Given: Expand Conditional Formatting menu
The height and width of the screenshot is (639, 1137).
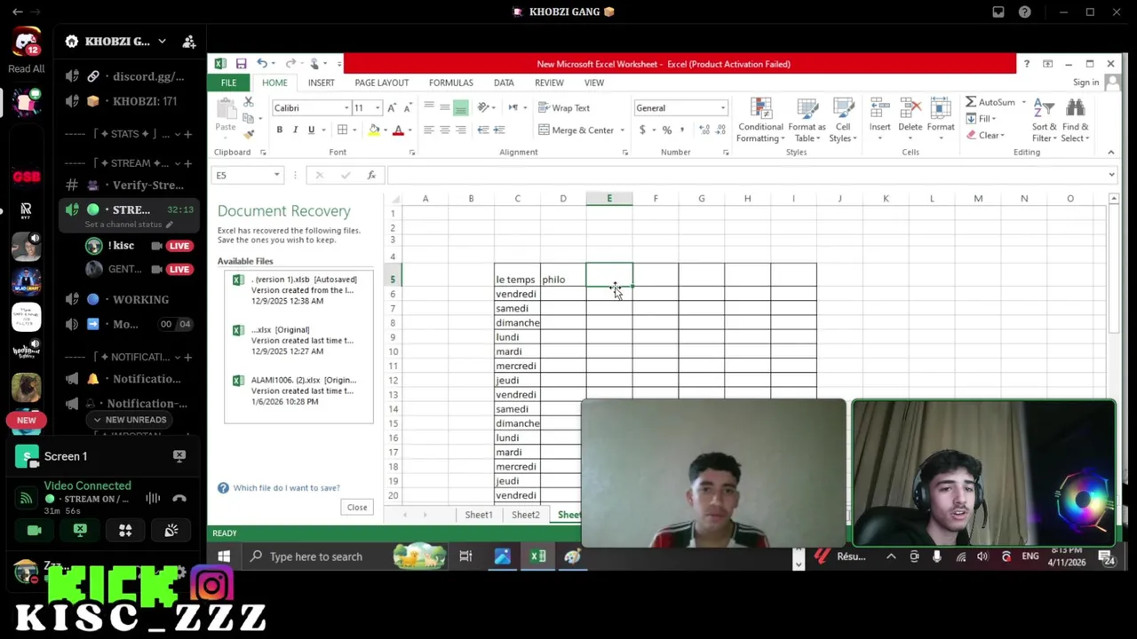Looking at the screenshot, I should click(760, 121).
